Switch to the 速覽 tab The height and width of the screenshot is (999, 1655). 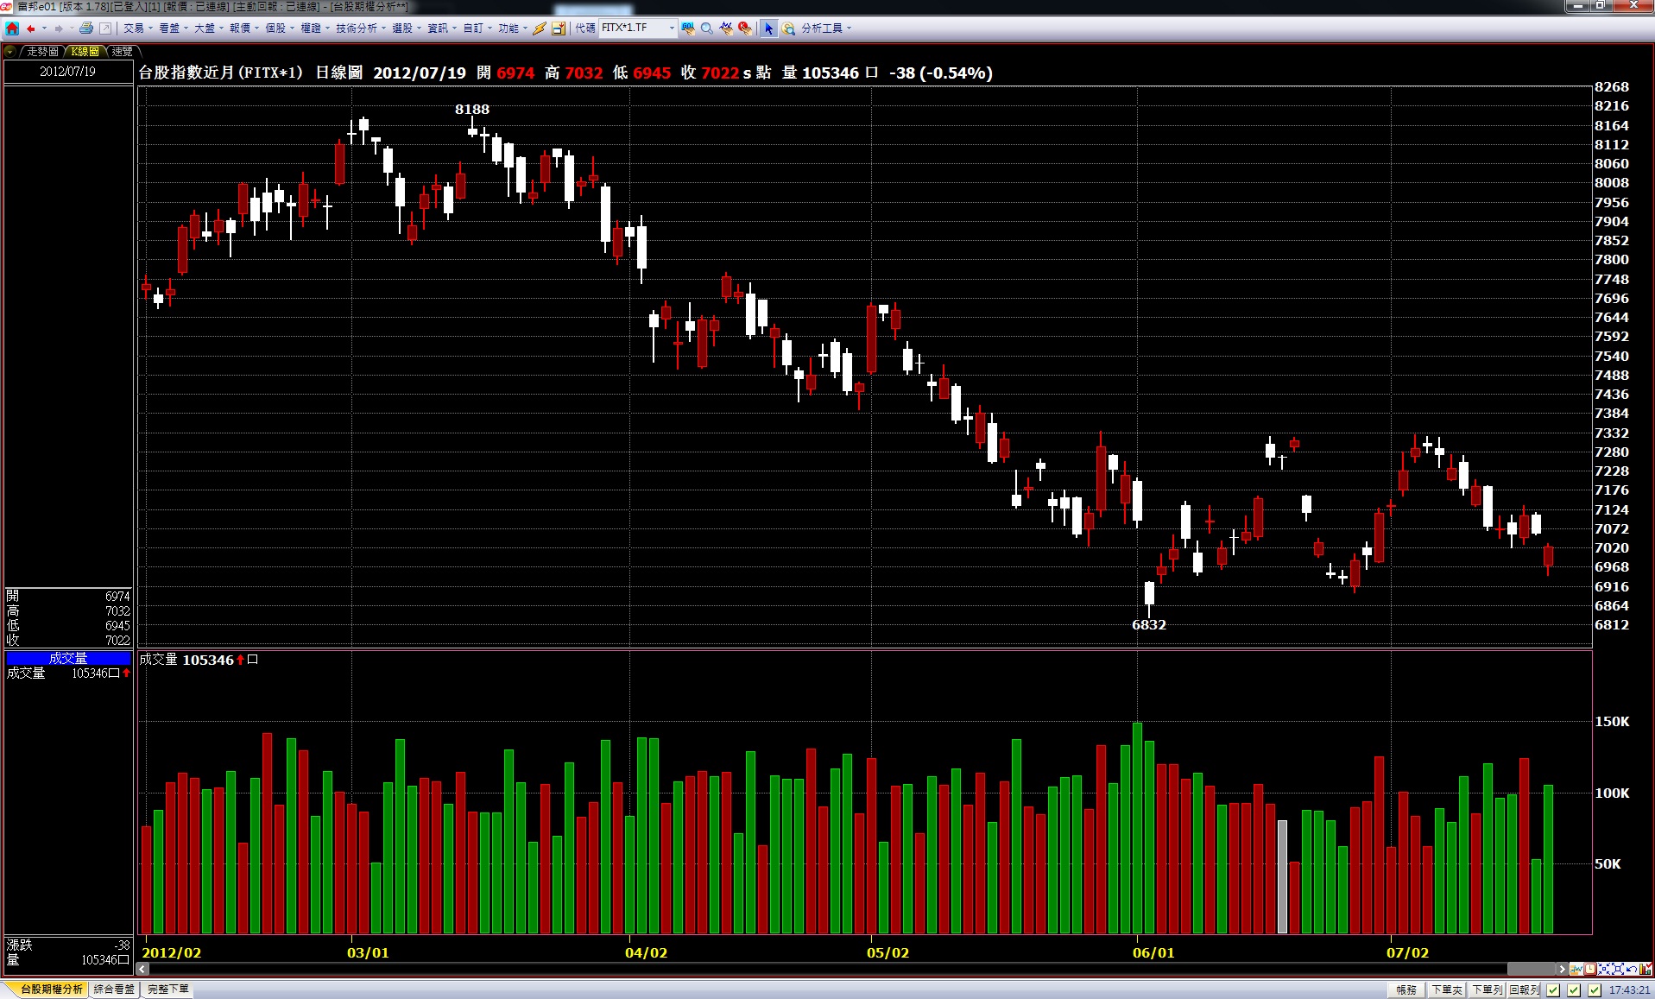[123, 52]
